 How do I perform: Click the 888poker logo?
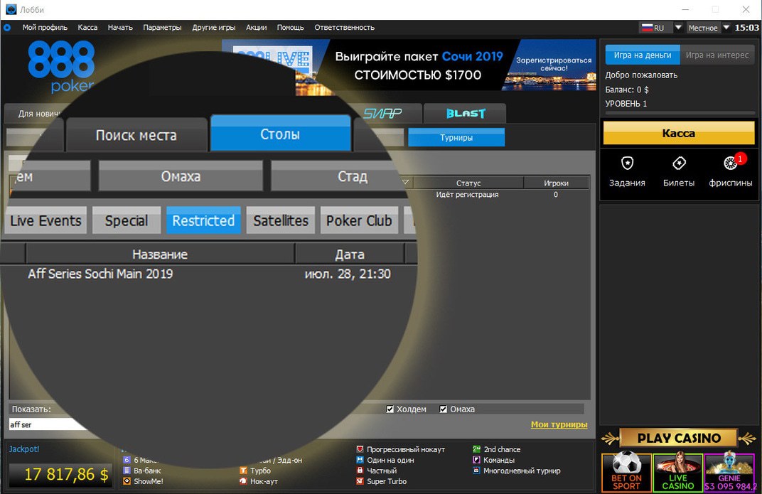tap(60, 67)
